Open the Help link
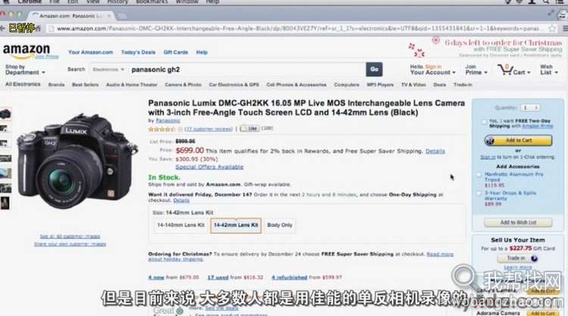Screen dimensions: 568x316 201,52
